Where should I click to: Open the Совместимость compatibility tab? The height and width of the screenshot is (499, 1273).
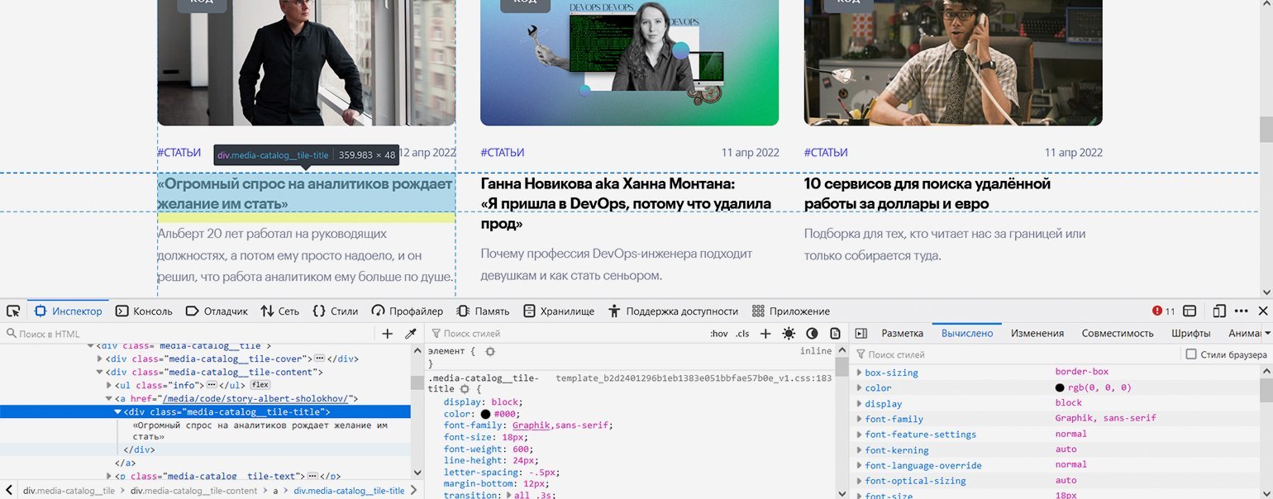click(x=1118, y=334)
